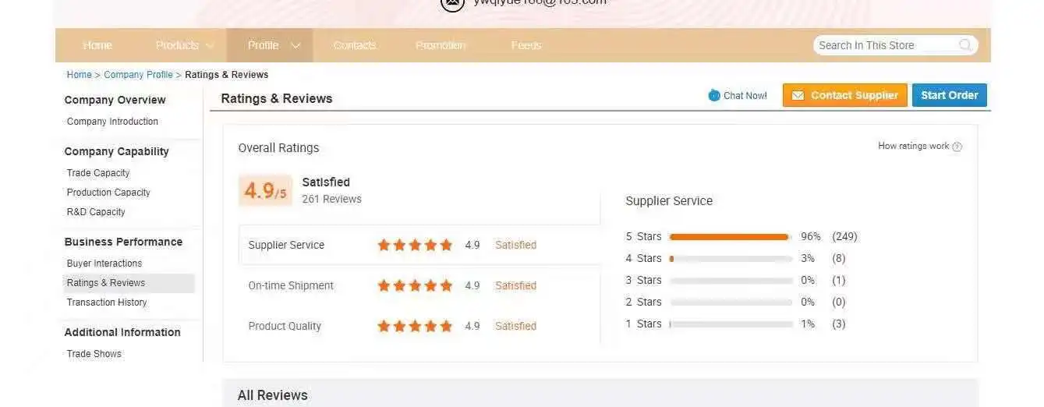Click the 4 Stars progress bar
This screenshot has height=407, width=1044.
point(731,258)
